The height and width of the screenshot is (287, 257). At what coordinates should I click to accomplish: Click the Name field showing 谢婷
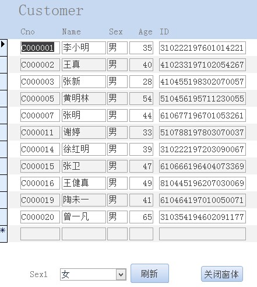pyautogui.click(x=84, y=132)
